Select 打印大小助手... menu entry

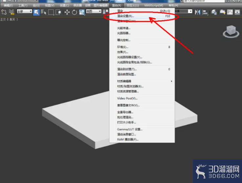pos(142,122)
